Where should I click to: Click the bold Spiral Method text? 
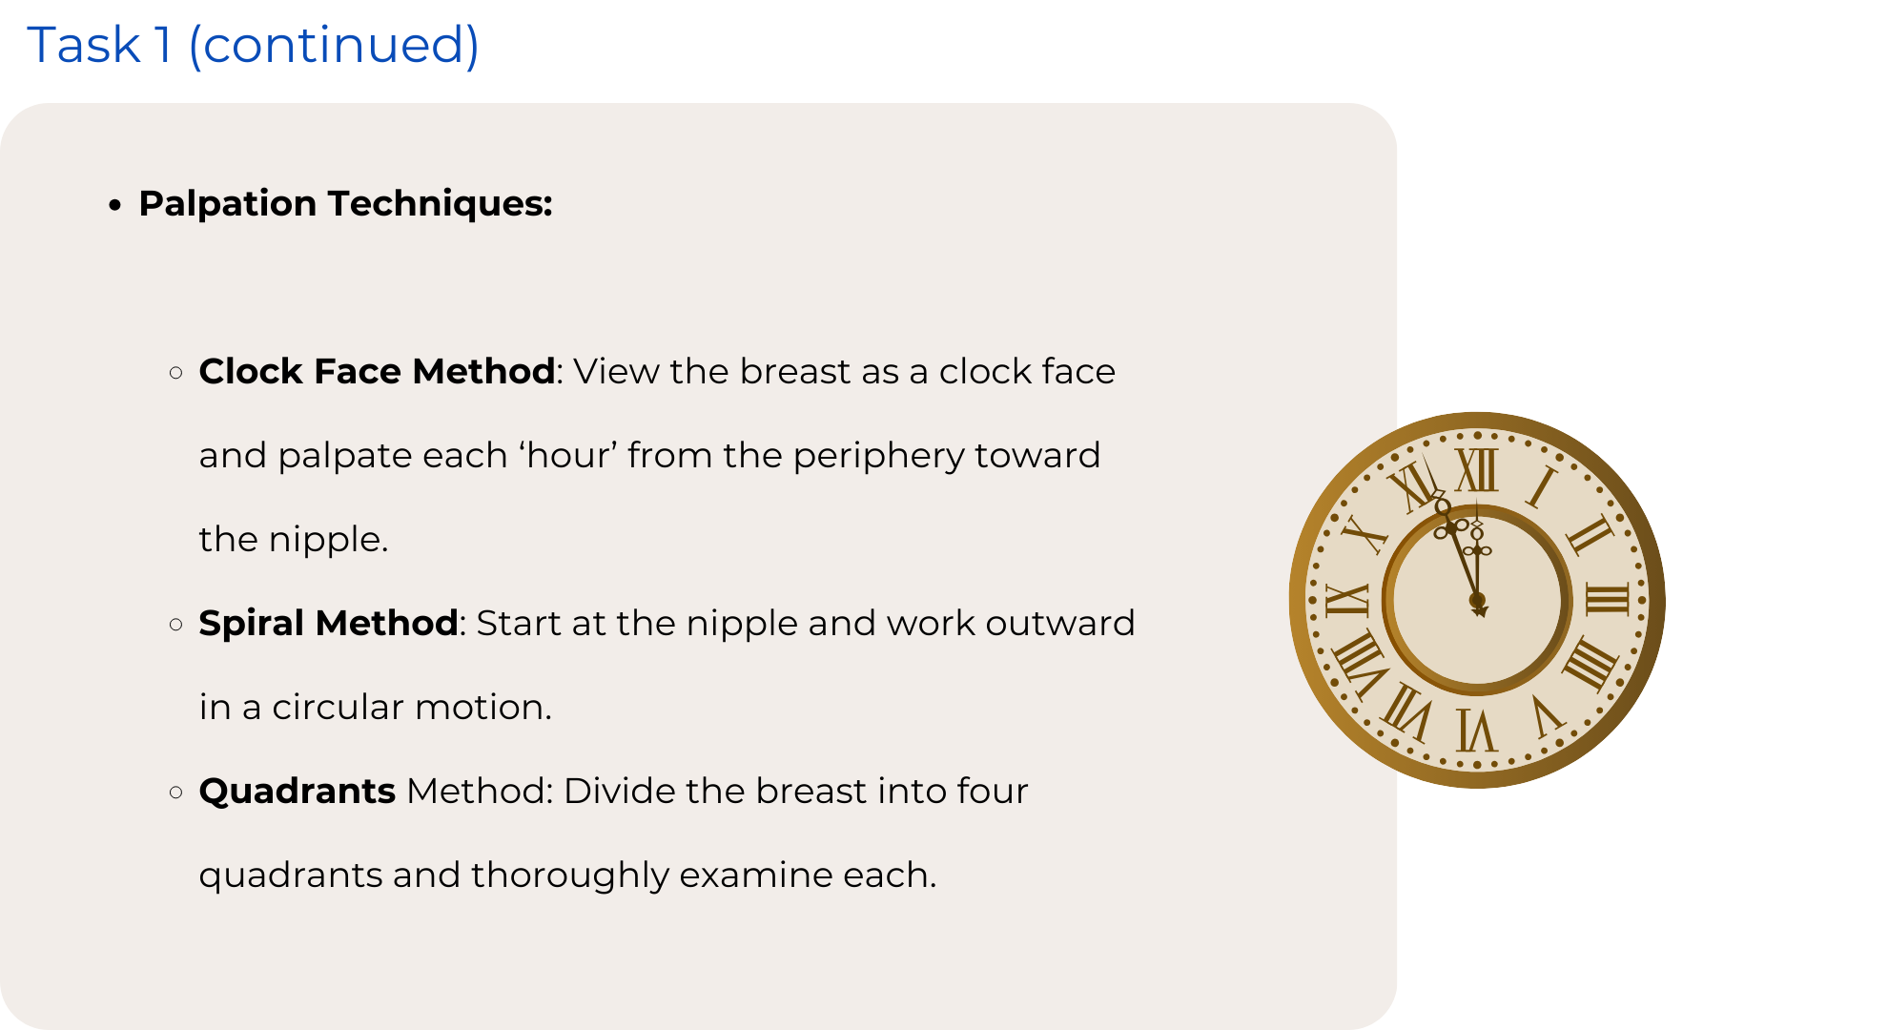coord(328,623)
